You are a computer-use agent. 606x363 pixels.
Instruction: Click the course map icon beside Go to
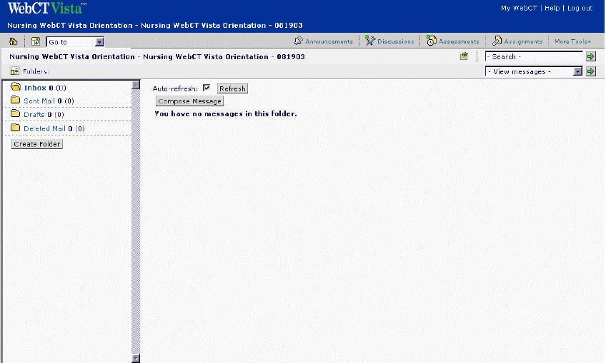tap(36, 41)
